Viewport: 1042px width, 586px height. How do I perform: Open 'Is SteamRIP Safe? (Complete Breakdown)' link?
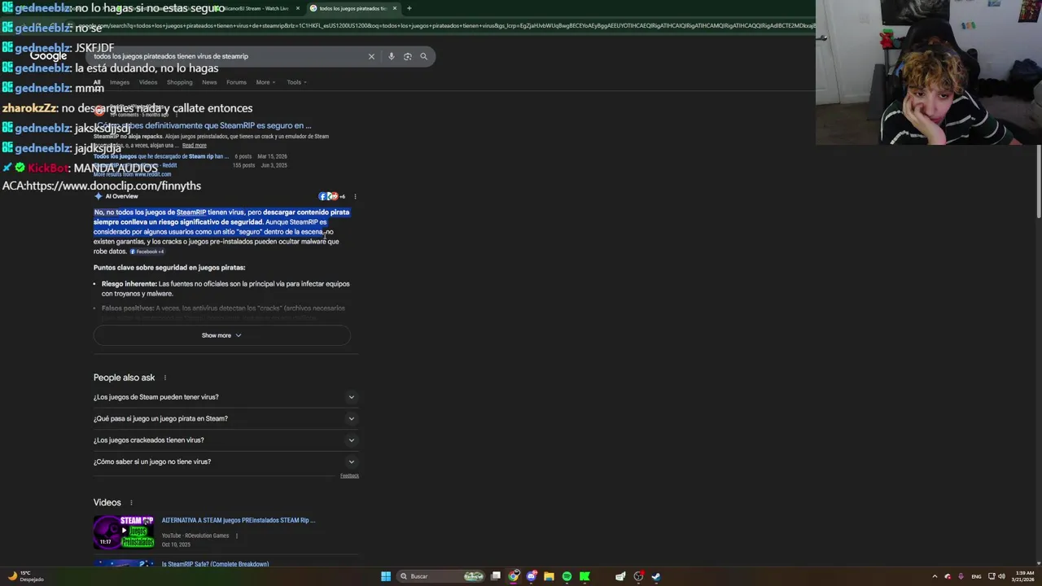pyautogui.click(x=215, y=564)
